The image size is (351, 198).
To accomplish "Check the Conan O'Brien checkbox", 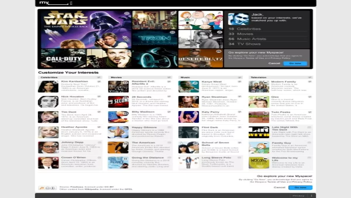I will (99, 158).
